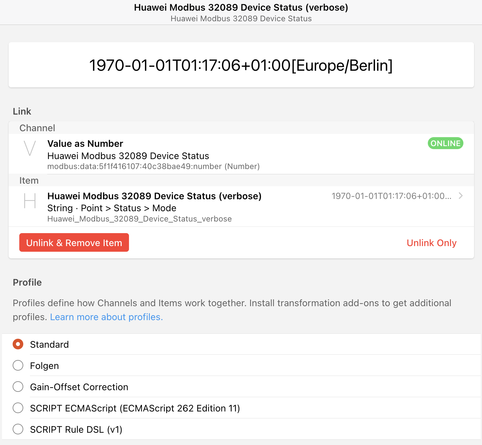
Task: Click the large timestamp state value card
Action: 241,65
